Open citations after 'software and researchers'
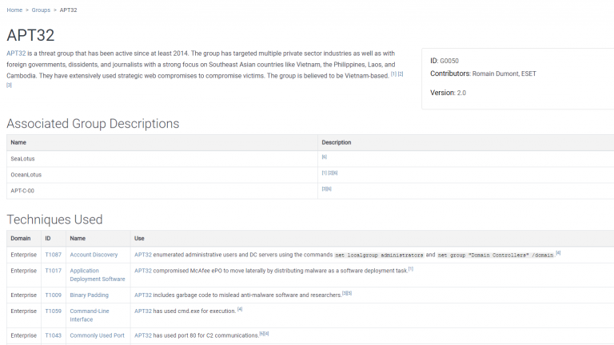Screen dimensions: 614x345 347,293
